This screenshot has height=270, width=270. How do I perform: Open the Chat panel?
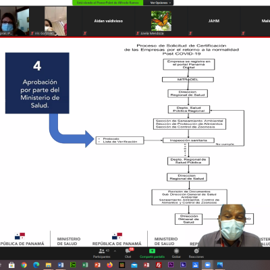click(128, 253)
